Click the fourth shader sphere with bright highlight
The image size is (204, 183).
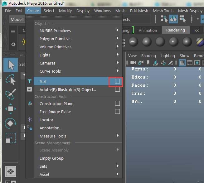point(173,42)
